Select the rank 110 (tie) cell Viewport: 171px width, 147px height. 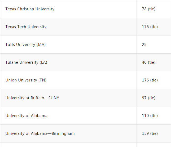[150, 116]
